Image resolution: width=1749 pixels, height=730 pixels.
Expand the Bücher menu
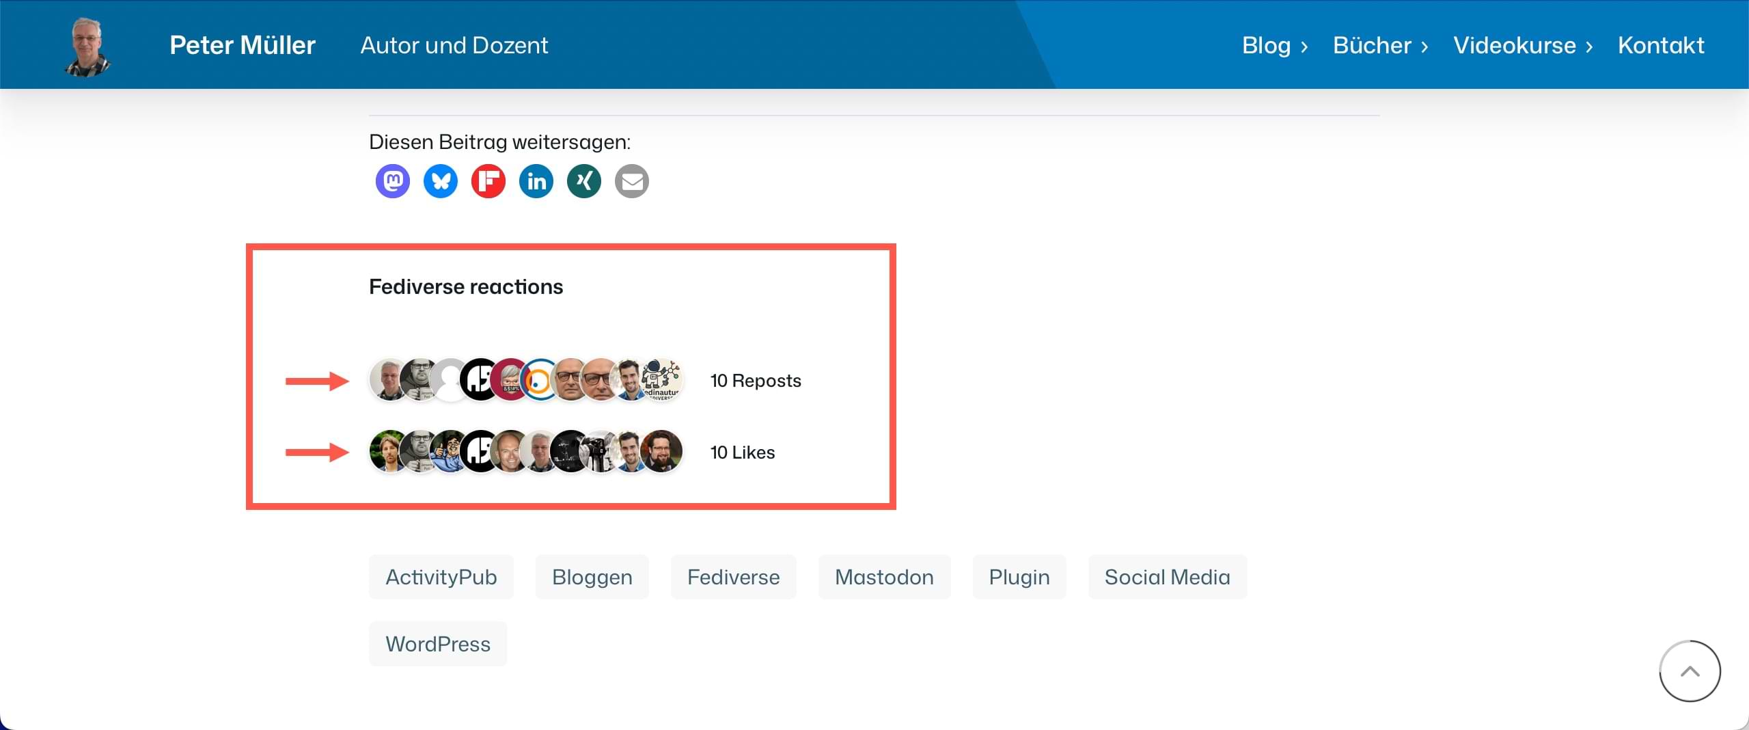[1380, 45]
